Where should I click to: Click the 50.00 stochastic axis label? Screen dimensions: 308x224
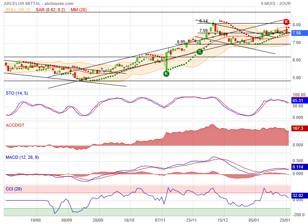pos(298,106)
